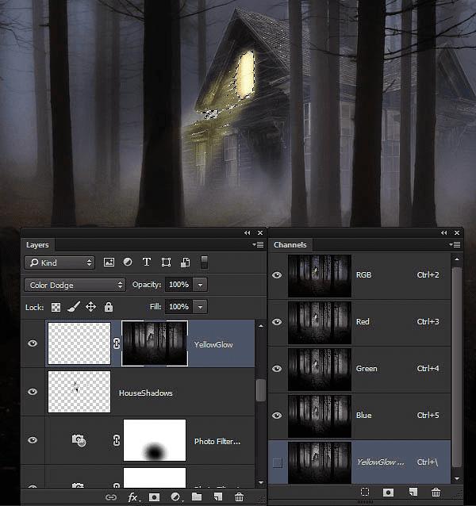Open the fx layer style menu
Screen dimensions: 476x506
click(x=133, y=497)
